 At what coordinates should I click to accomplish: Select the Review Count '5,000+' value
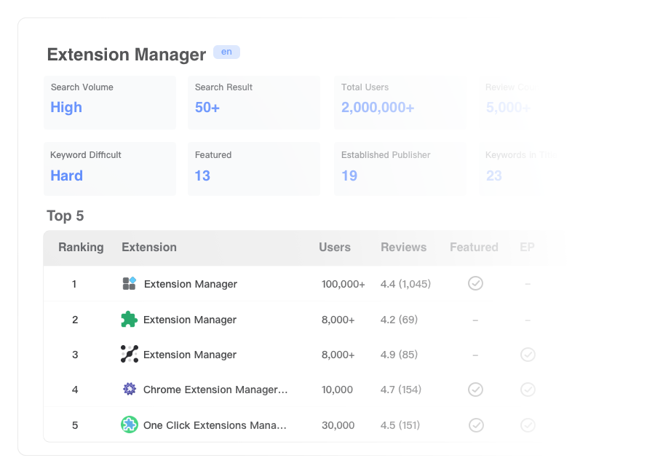point(508,108)
